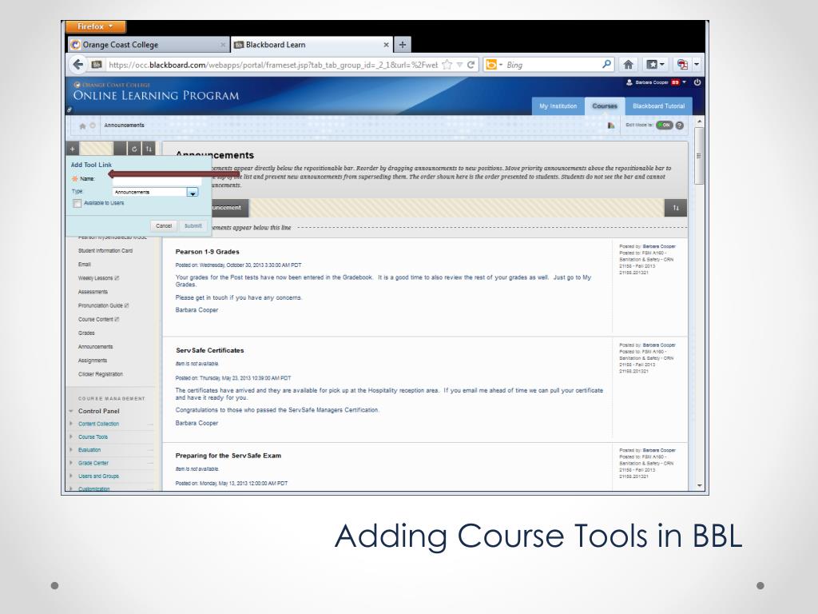The image size is (818, 614).
Task: Reload the page in the address bar
Action: click(x=471, y=65)
